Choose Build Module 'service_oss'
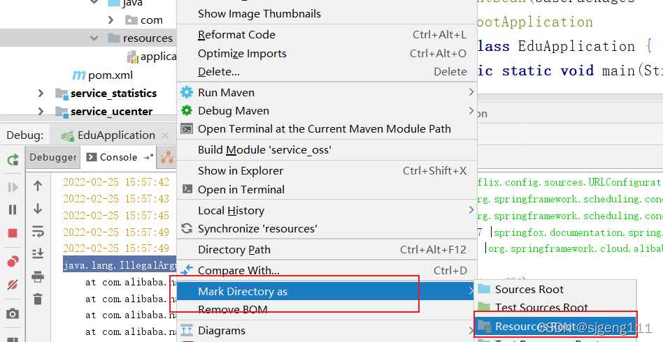 327,150
